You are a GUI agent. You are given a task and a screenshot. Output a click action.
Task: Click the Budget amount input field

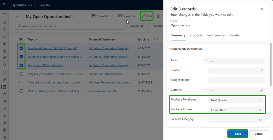tap(236, 81)
